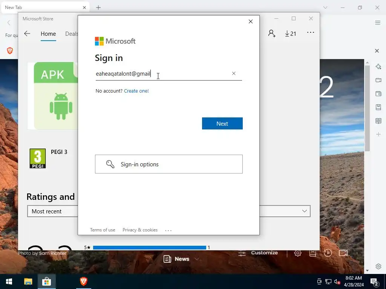This screenshot has height=289, width=386.
Task: Click the Brave lion icon on the new tab page
Action: point(10,51)
